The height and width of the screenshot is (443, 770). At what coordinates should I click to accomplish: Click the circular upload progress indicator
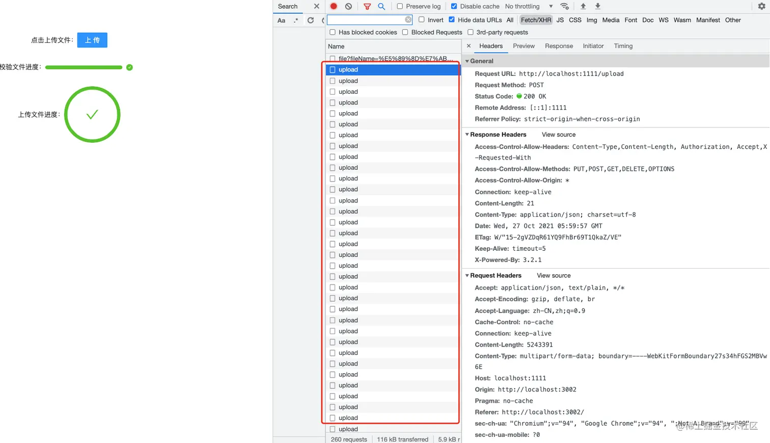click(x=92, y=114)
